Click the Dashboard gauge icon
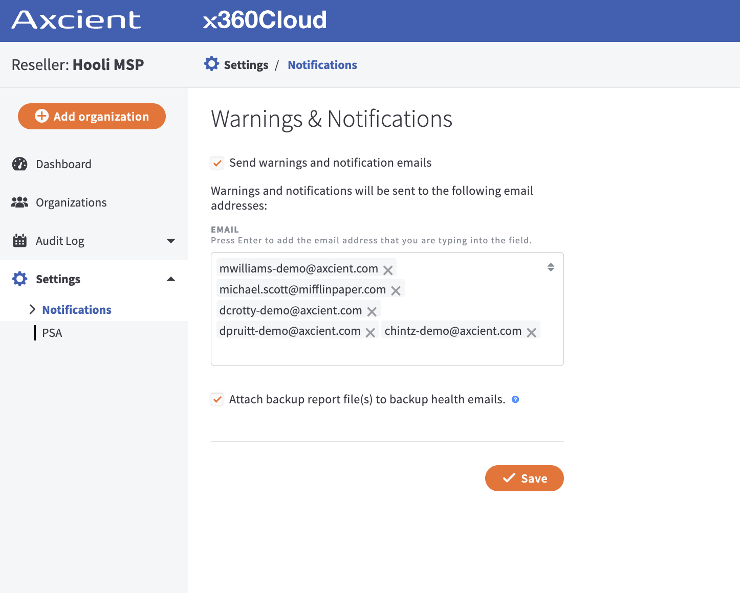The height and width of the screenshot is (593, 740). pyautogui.click(x=19, y=164)
